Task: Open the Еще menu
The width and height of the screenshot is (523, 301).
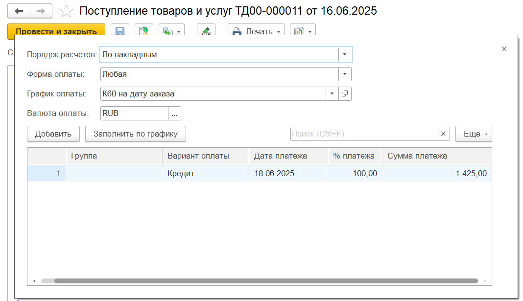Action: (474, 134)
